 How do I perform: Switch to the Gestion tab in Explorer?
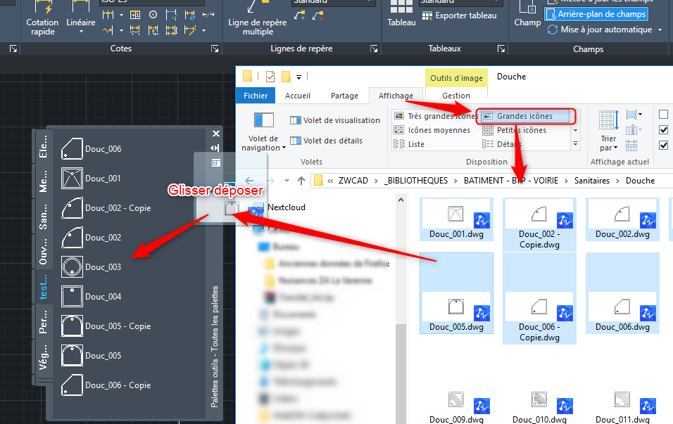pos(456,96)
